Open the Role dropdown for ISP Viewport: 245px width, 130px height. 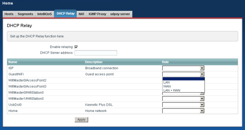(x=183, y=68)
